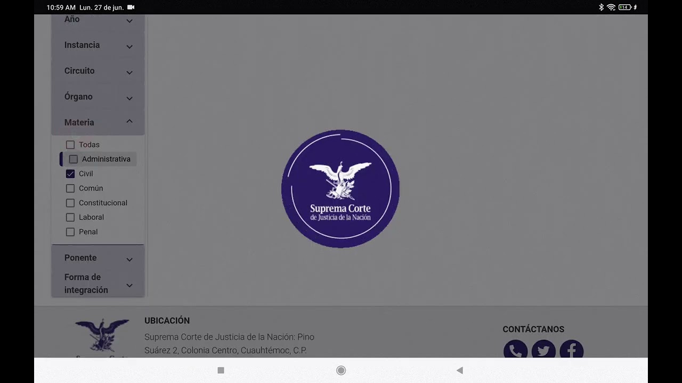Click the Suprema Corte address text
682x383 pixels.
[229, 344]
